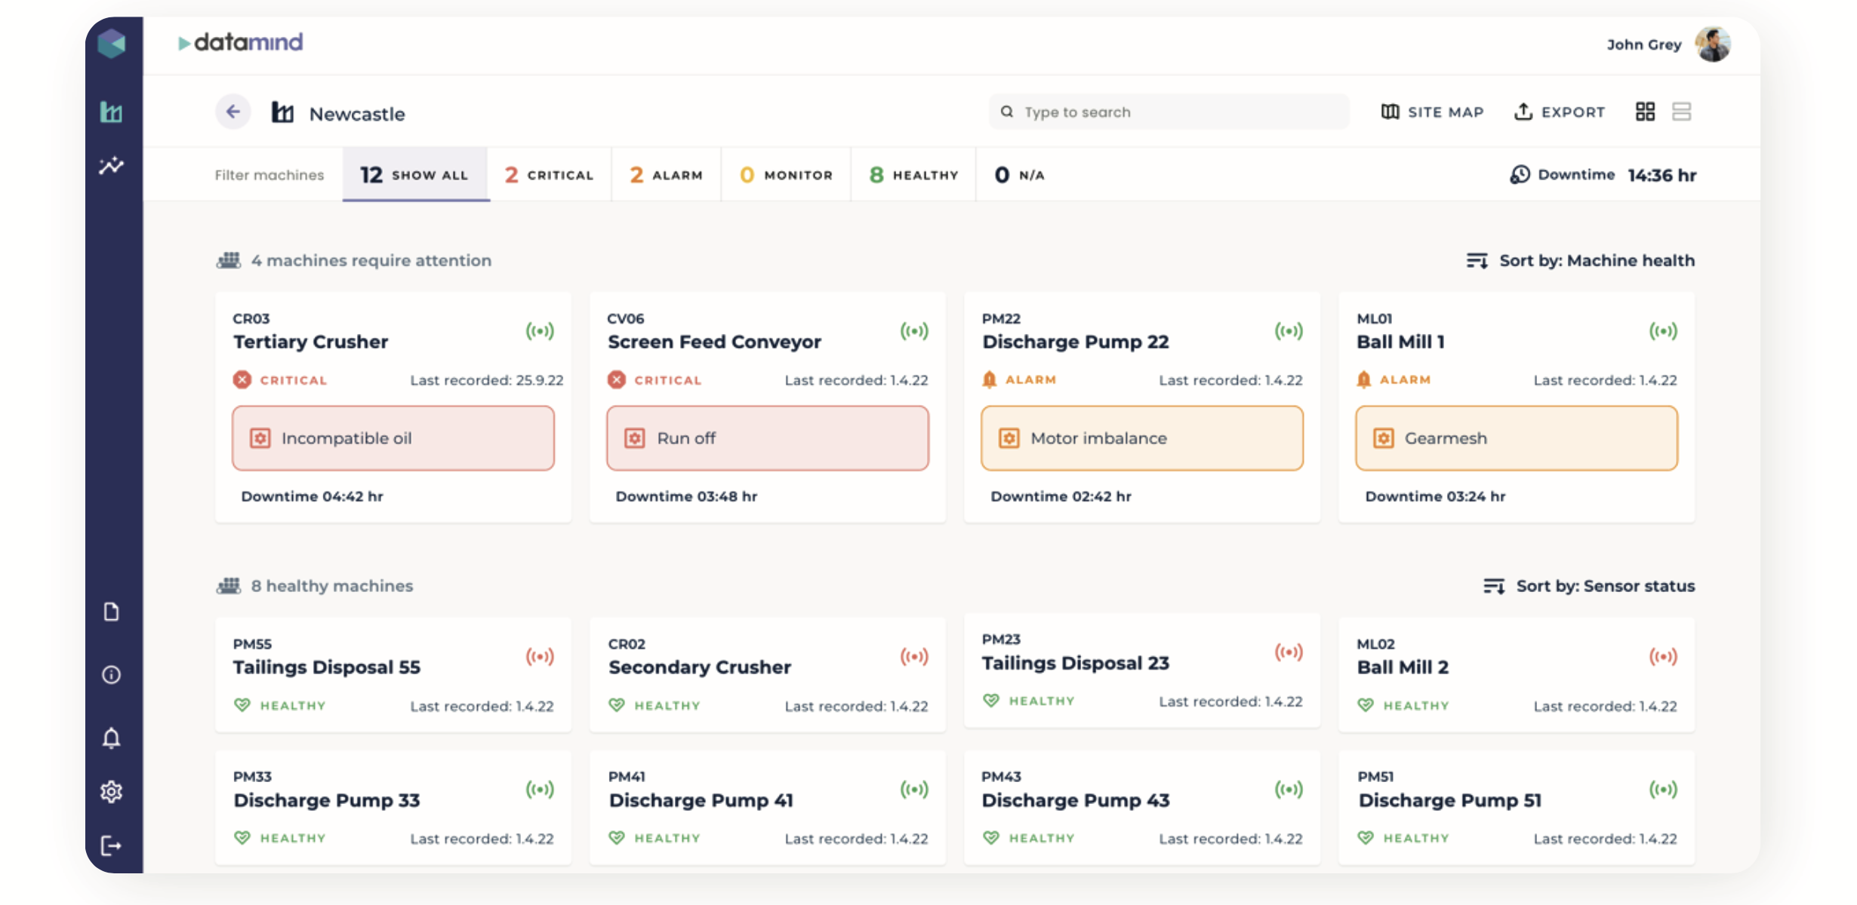Open the analytics trend sidebar icon

click(x=112, y=165)
